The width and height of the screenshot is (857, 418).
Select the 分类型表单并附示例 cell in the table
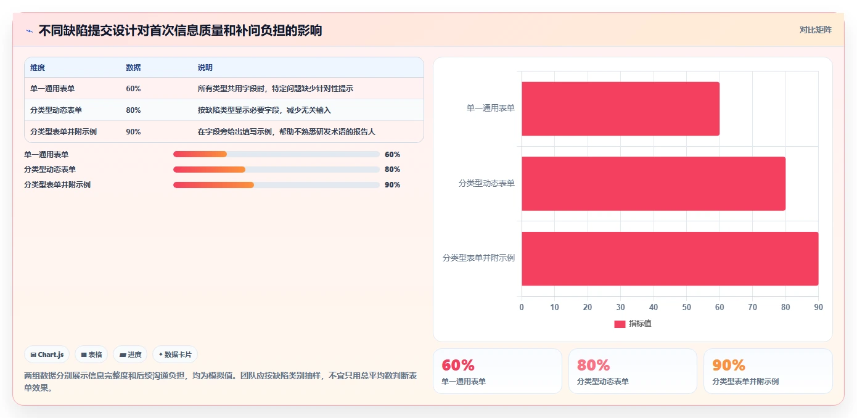(64, 132)
